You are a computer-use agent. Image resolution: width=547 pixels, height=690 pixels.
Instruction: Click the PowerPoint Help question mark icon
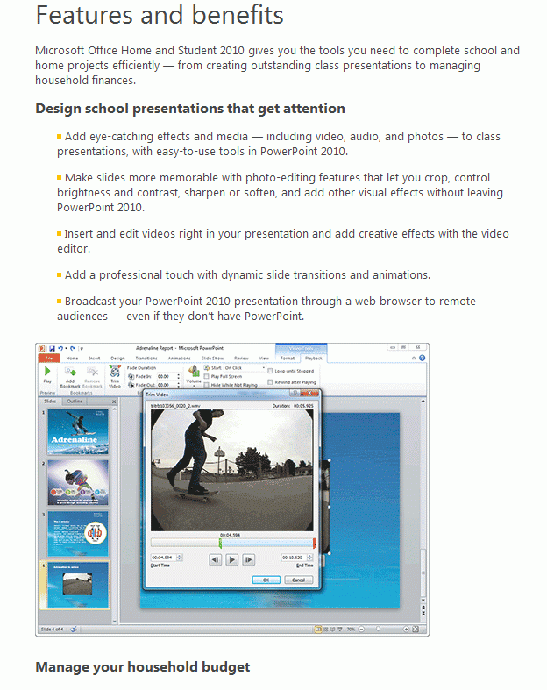pyautogui.click(x=422, y=359)
